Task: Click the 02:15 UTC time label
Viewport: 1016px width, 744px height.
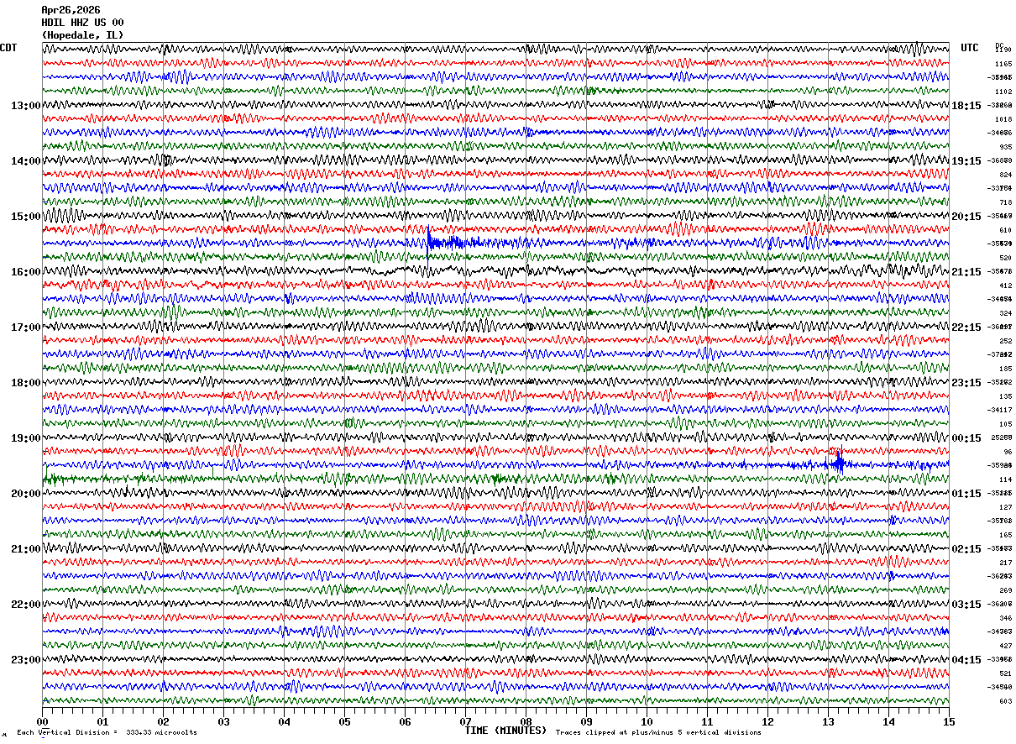Action: 966,549
